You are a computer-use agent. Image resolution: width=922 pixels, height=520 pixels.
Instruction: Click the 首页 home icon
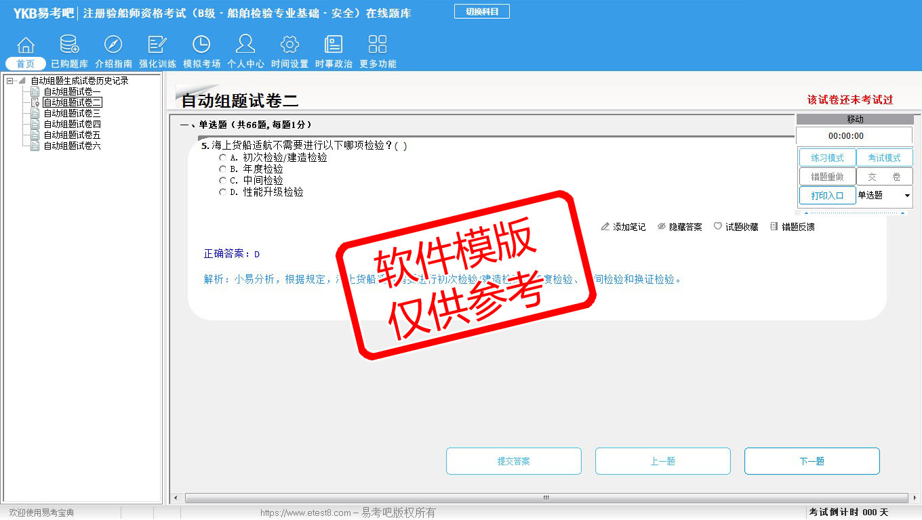click(x=26, y=45)
